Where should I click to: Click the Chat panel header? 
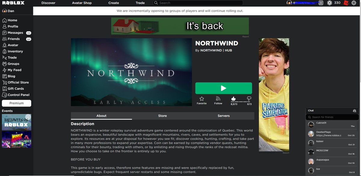click(332, 111)
